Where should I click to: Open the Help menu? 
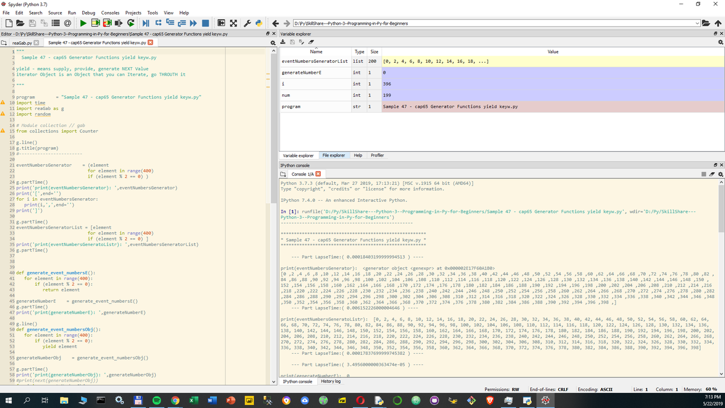(184, 13)
